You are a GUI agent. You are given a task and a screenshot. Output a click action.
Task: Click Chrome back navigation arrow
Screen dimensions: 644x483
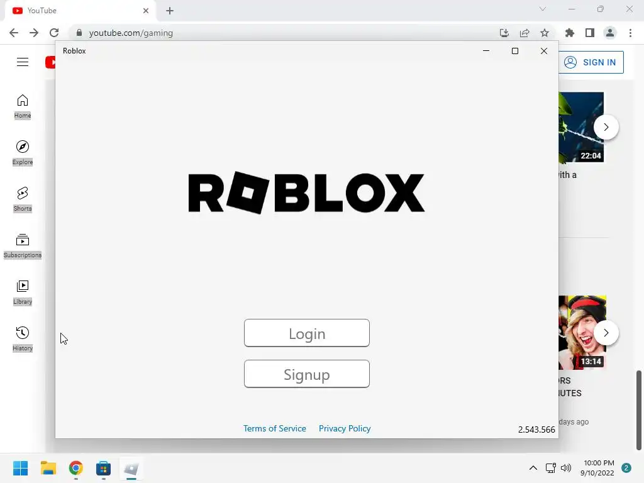click(14, 33)
